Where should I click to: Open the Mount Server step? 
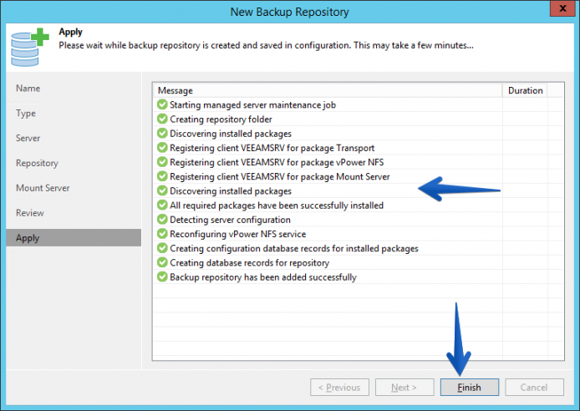coord(43,188)
